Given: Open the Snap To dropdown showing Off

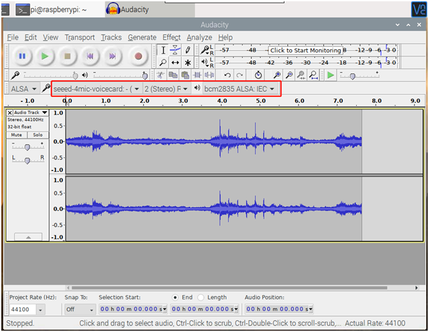Looking at the screenshot, I should tap(80, 310).
